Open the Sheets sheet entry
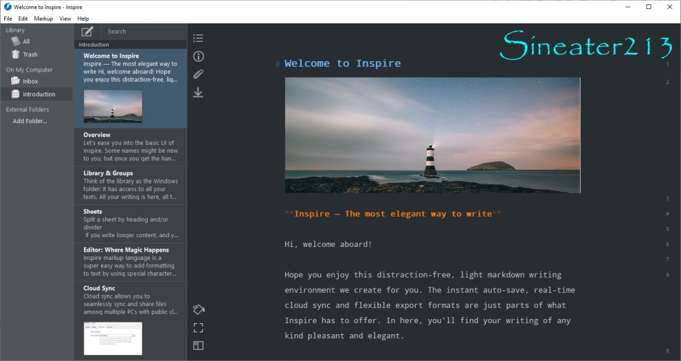The width and height of the screenshot is (681, 361). coord(131,223)
